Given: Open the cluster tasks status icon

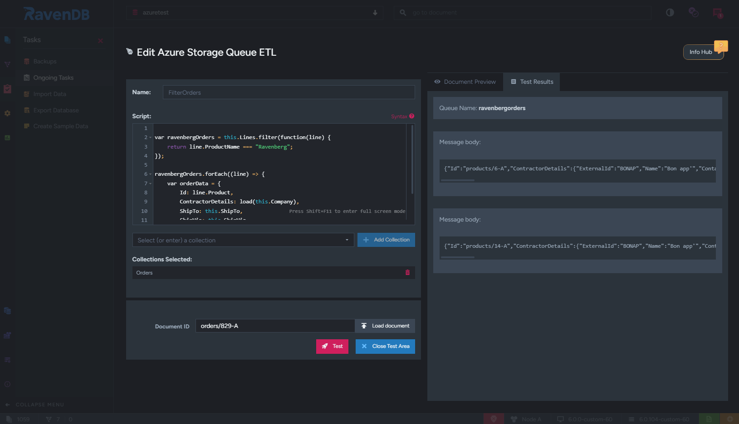Looking at the screenshot, I should click(694, 13).
